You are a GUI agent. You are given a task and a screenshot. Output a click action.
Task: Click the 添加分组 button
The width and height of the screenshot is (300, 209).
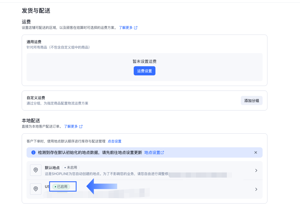(x=251, y=101)
